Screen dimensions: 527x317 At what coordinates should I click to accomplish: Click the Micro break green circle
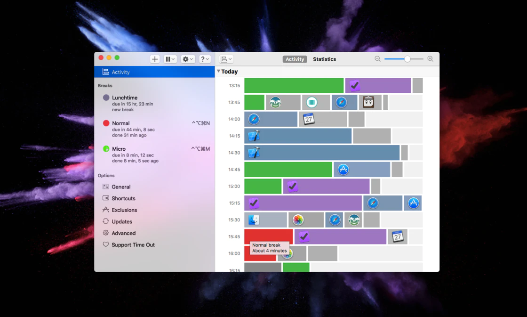(106, 149)
